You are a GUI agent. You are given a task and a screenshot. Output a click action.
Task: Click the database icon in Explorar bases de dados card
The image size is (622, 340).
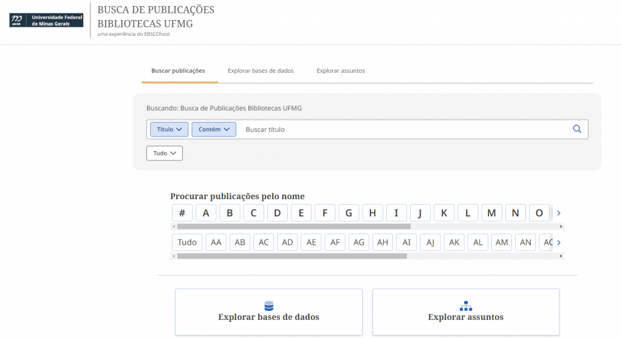[x=269, y=305]
